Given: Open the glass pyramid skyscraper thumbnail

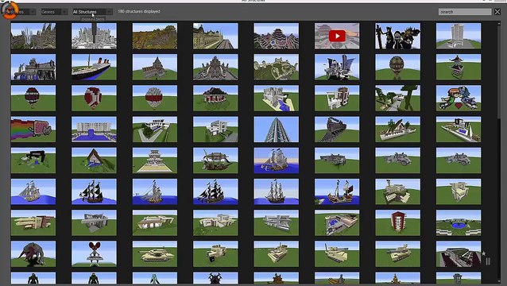Looking at the screenshot, I should (x=277, y=129).
